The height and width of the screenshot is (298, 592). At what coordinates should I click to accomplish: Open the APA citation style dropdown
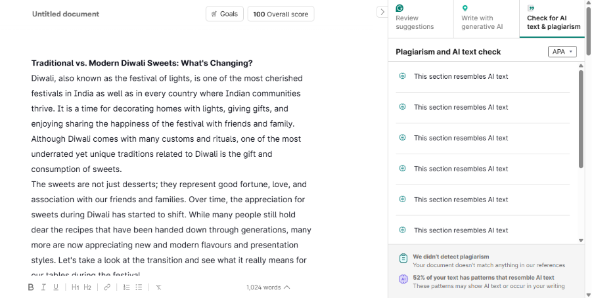pyautogui.click(x=562, y=52)
